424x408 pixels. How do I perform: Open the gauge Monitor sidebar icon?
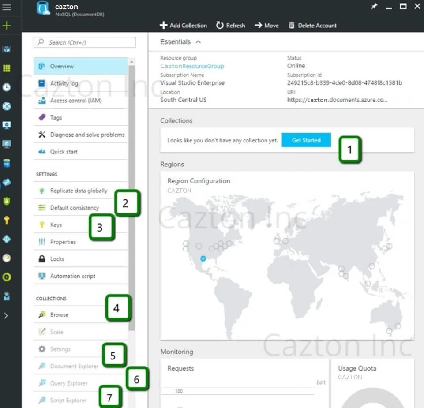coord(7,258)
